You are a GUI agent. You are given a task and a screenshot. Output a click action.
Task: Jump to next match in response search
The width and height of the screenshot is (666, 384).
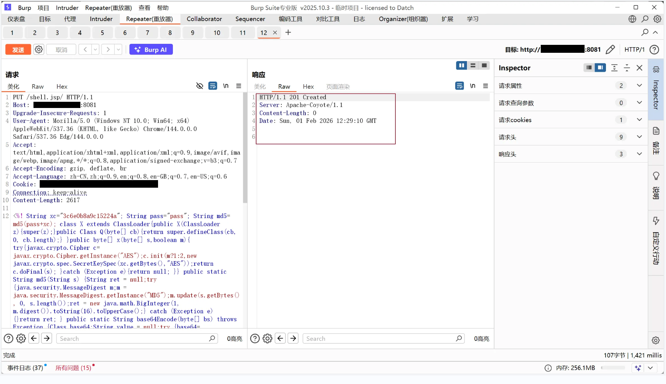pyautogui.click(x=293, y=338)
